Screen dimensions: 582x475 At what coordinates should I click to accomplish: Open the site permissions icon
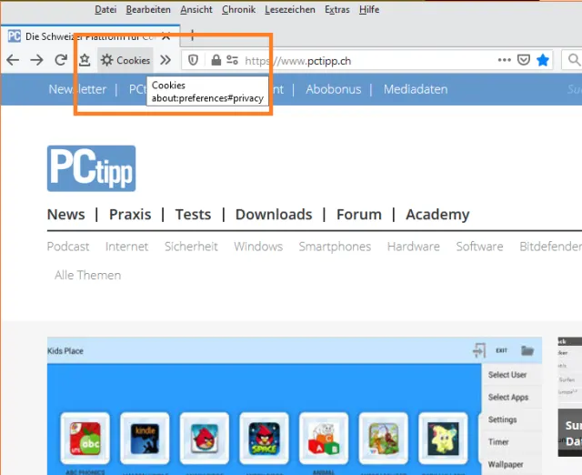pos(233,60)
